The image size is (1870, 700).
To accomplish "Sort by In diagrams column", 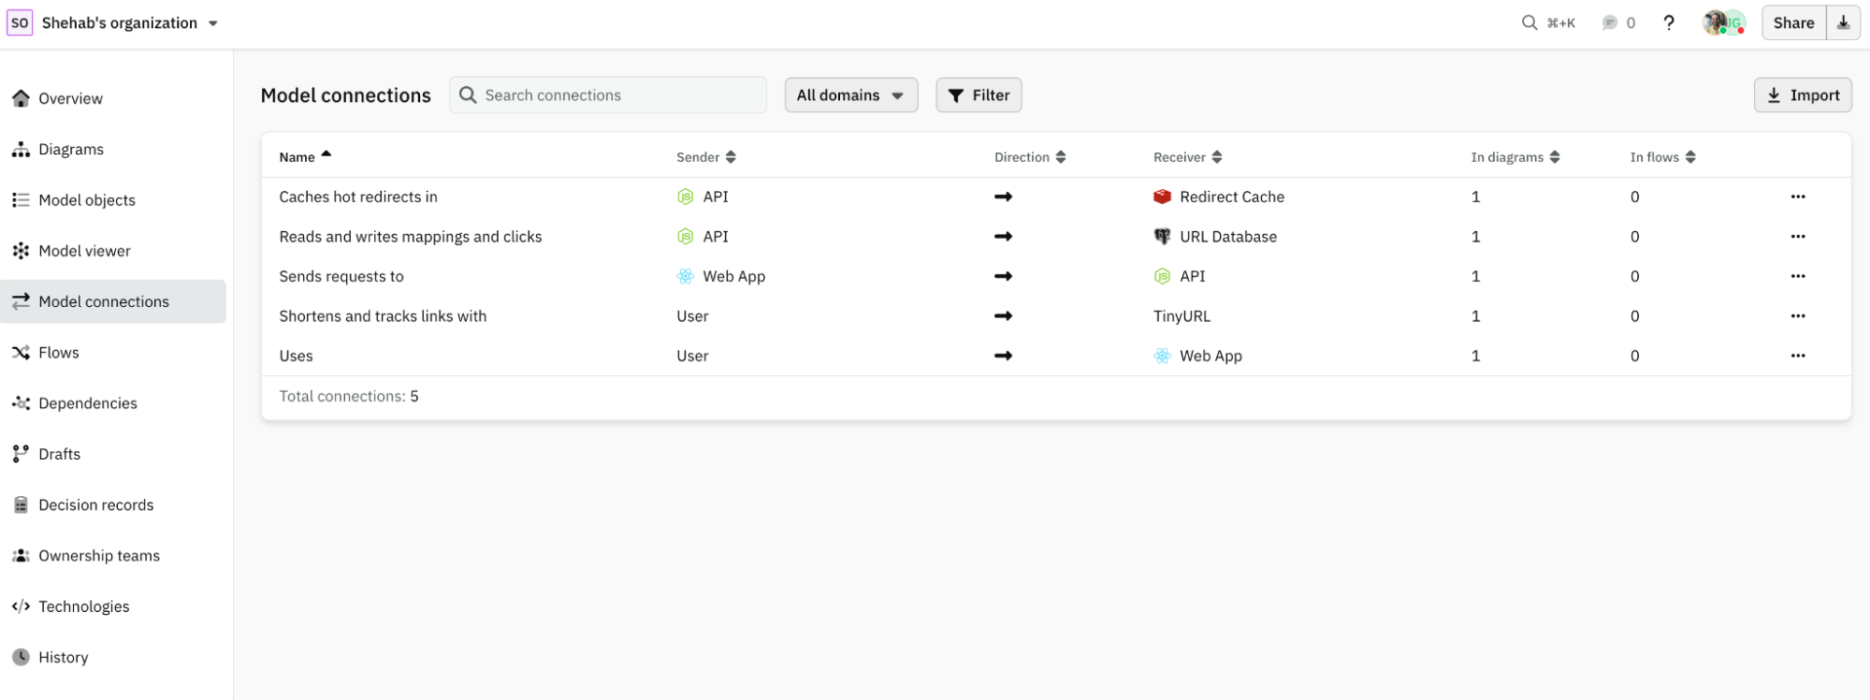I will click(1515, 157).
